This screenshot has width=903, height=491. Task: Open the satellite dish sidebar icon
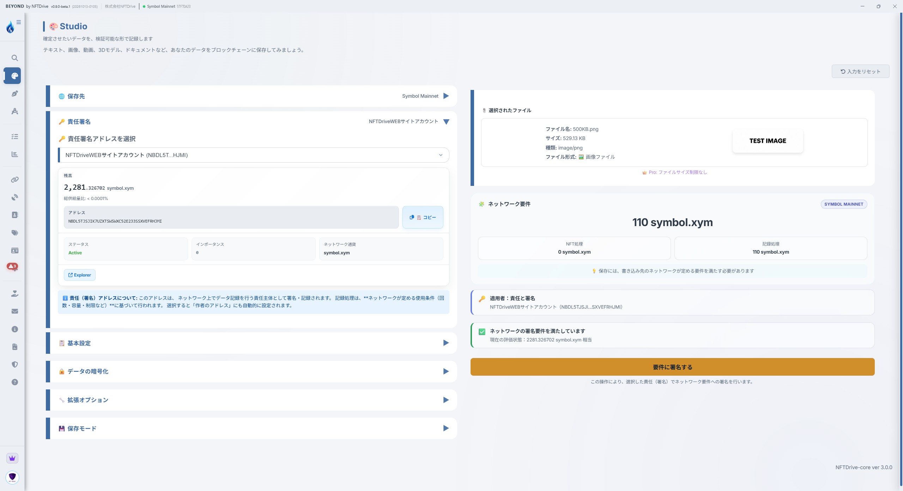[x=14, y=197]
